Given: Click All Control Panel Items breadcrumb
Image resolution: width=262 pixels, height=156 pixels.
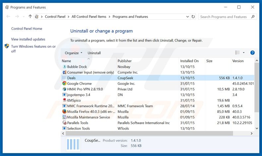Looking at the screenshot, I should pos(89,17).
